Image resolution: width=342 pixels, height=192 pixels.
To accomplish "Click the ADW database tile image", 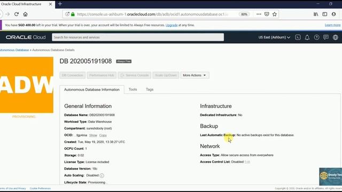I will [x=27, y=85].
